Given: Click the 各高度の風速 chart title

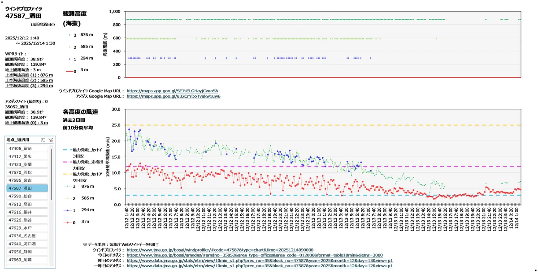Looking at the screenshot, I should pyautogui.click(x=80, y=111).
